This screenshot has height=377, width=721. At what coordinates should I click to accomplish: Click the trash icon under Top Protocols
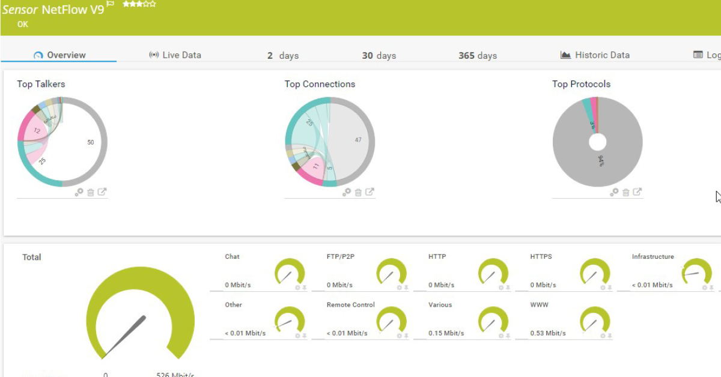(x=626, y=192)
